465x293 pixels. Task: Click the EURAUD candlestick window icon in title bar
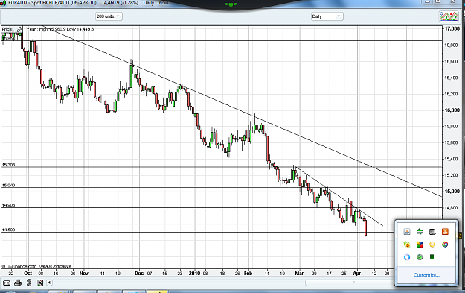(3, 3)
